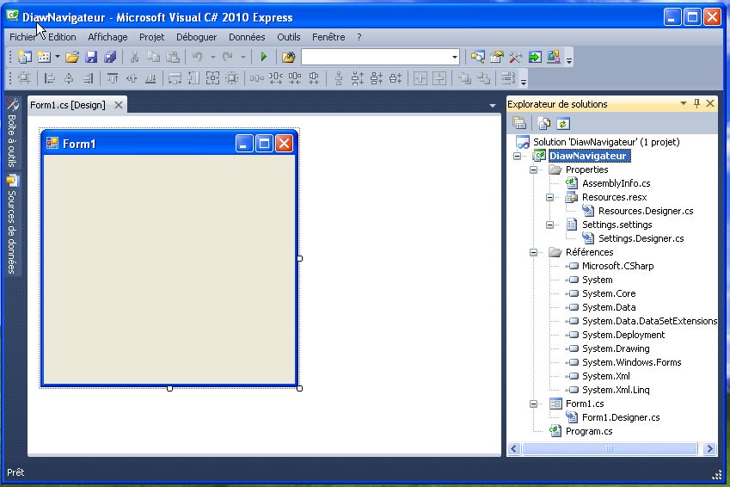
Task: Click the Refresh icon in Solution Explorer
Action: 563,124
